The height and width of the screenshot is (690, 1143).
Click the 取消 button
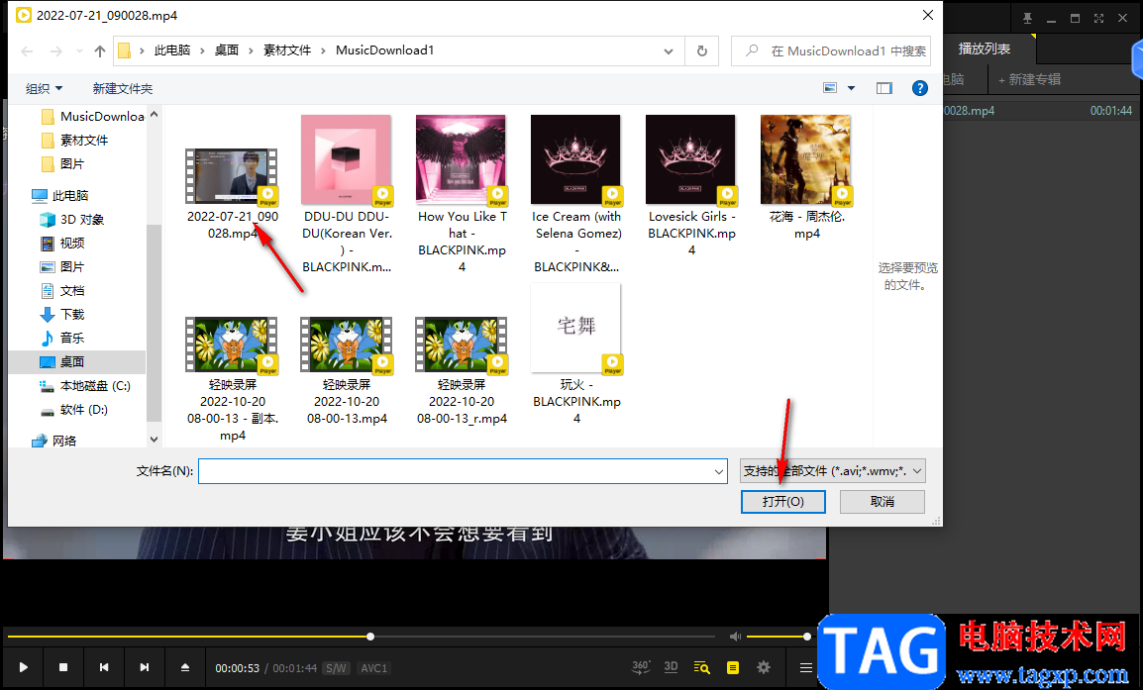883,501
